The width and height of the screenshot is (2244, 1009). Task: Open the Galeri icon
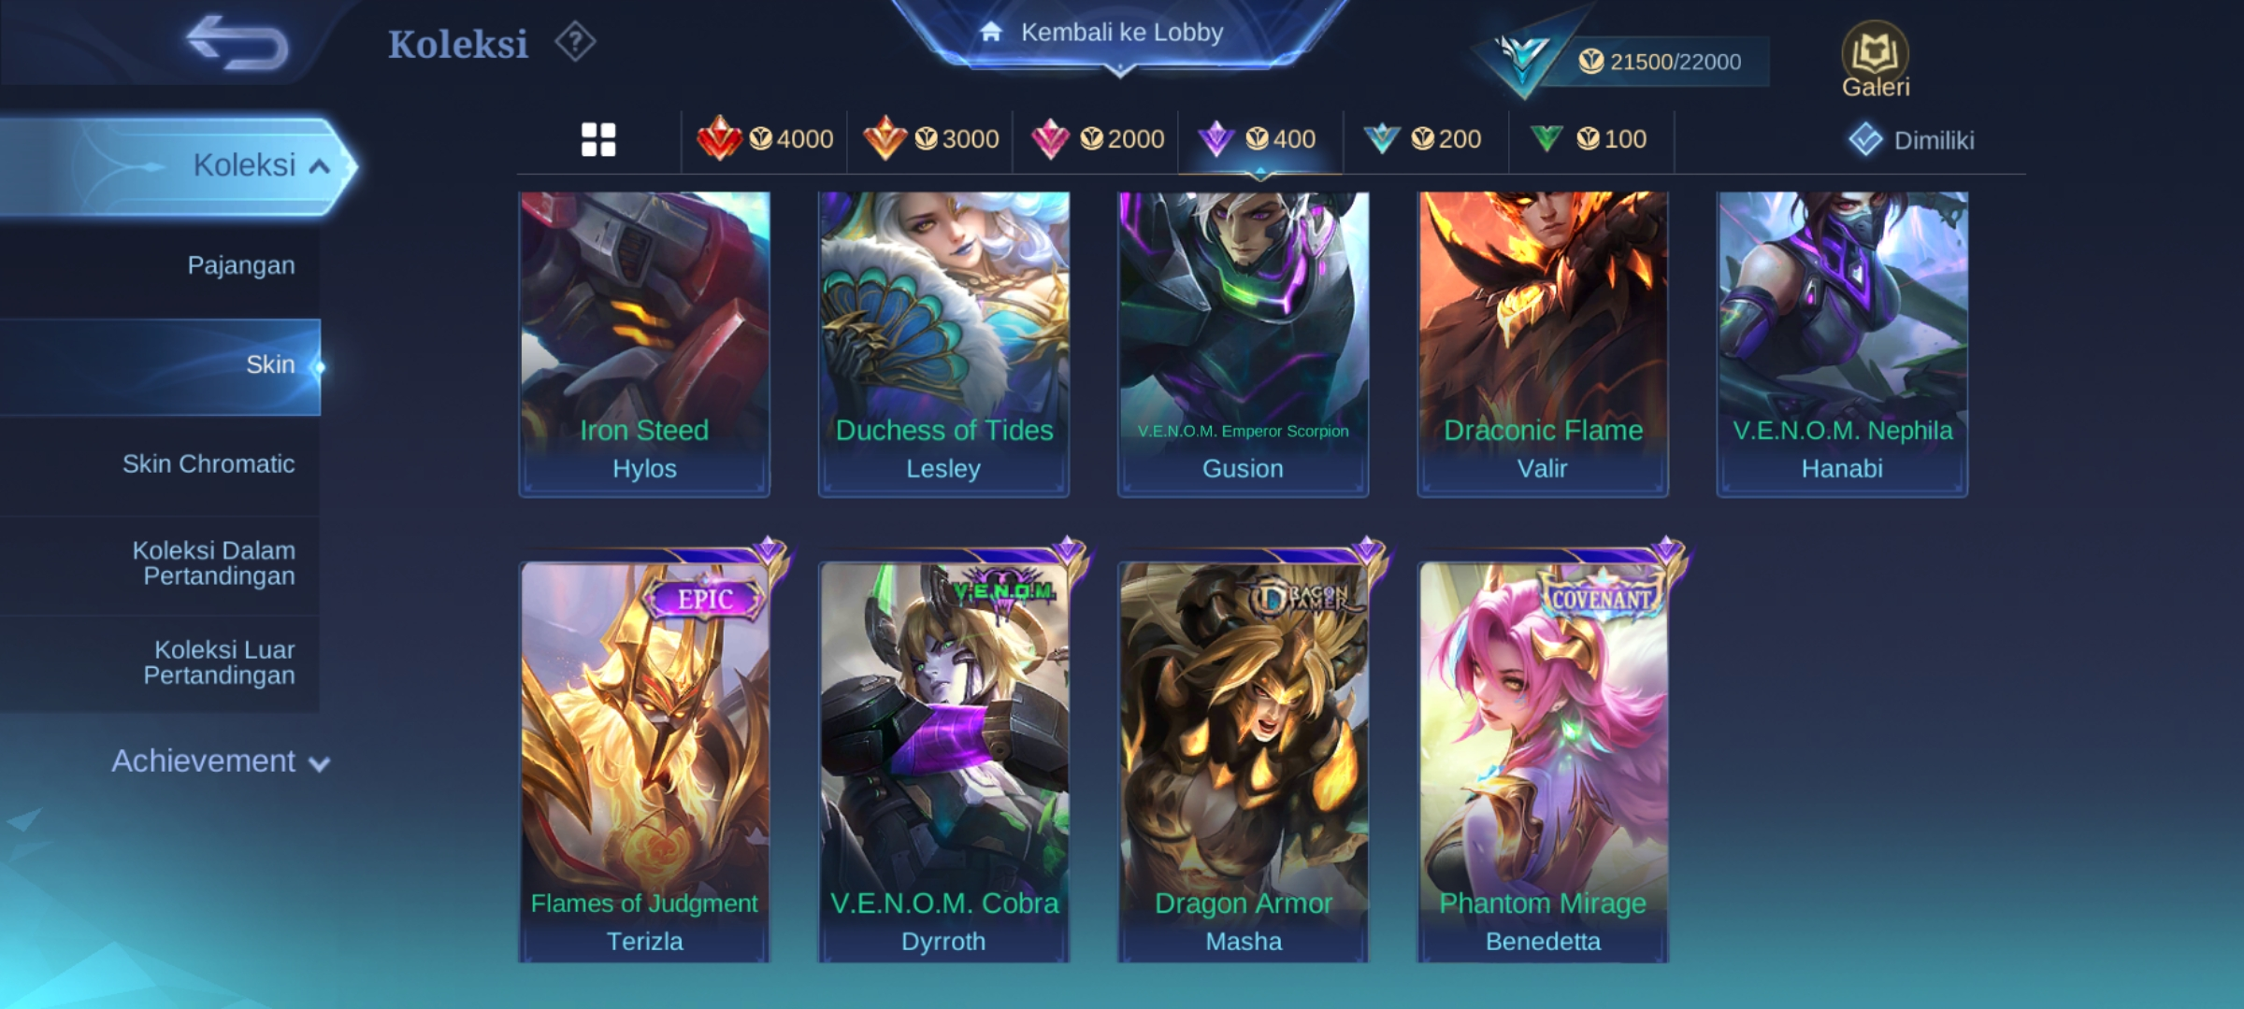(x=1876, y=60)
